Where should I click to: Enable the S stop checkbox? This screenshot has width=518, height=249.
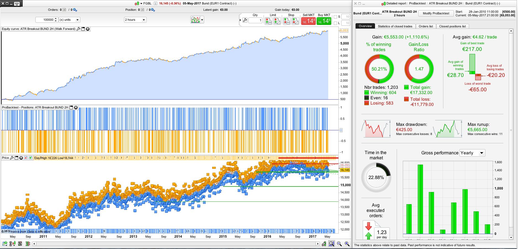tap(335, 17)
